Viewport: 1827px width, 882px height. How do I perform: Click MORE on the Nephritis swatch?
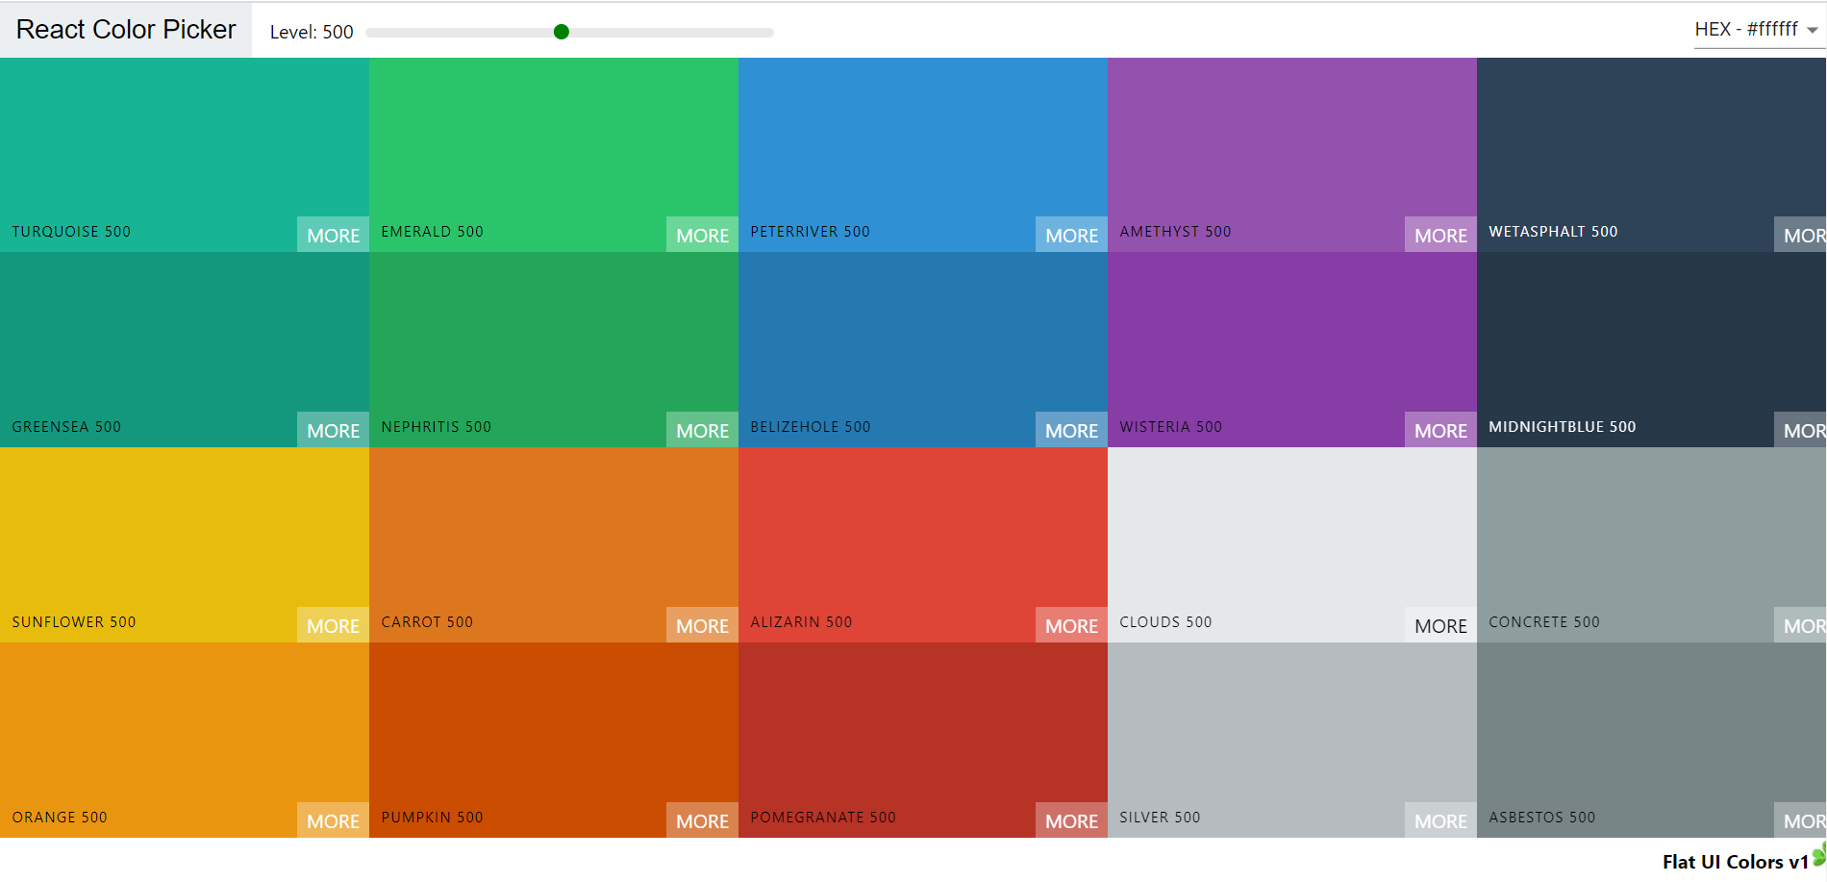click(x=702, y=430)
